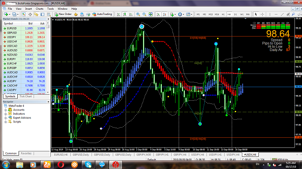
Task: Expand the Accounts node in Navigator
Action: 5,110
